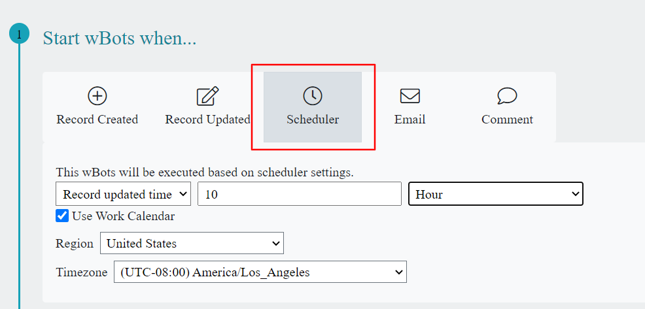The height and width of the screenshot is (309, 645).
Task: Click the scheduler settings description text
Action: 205,172
